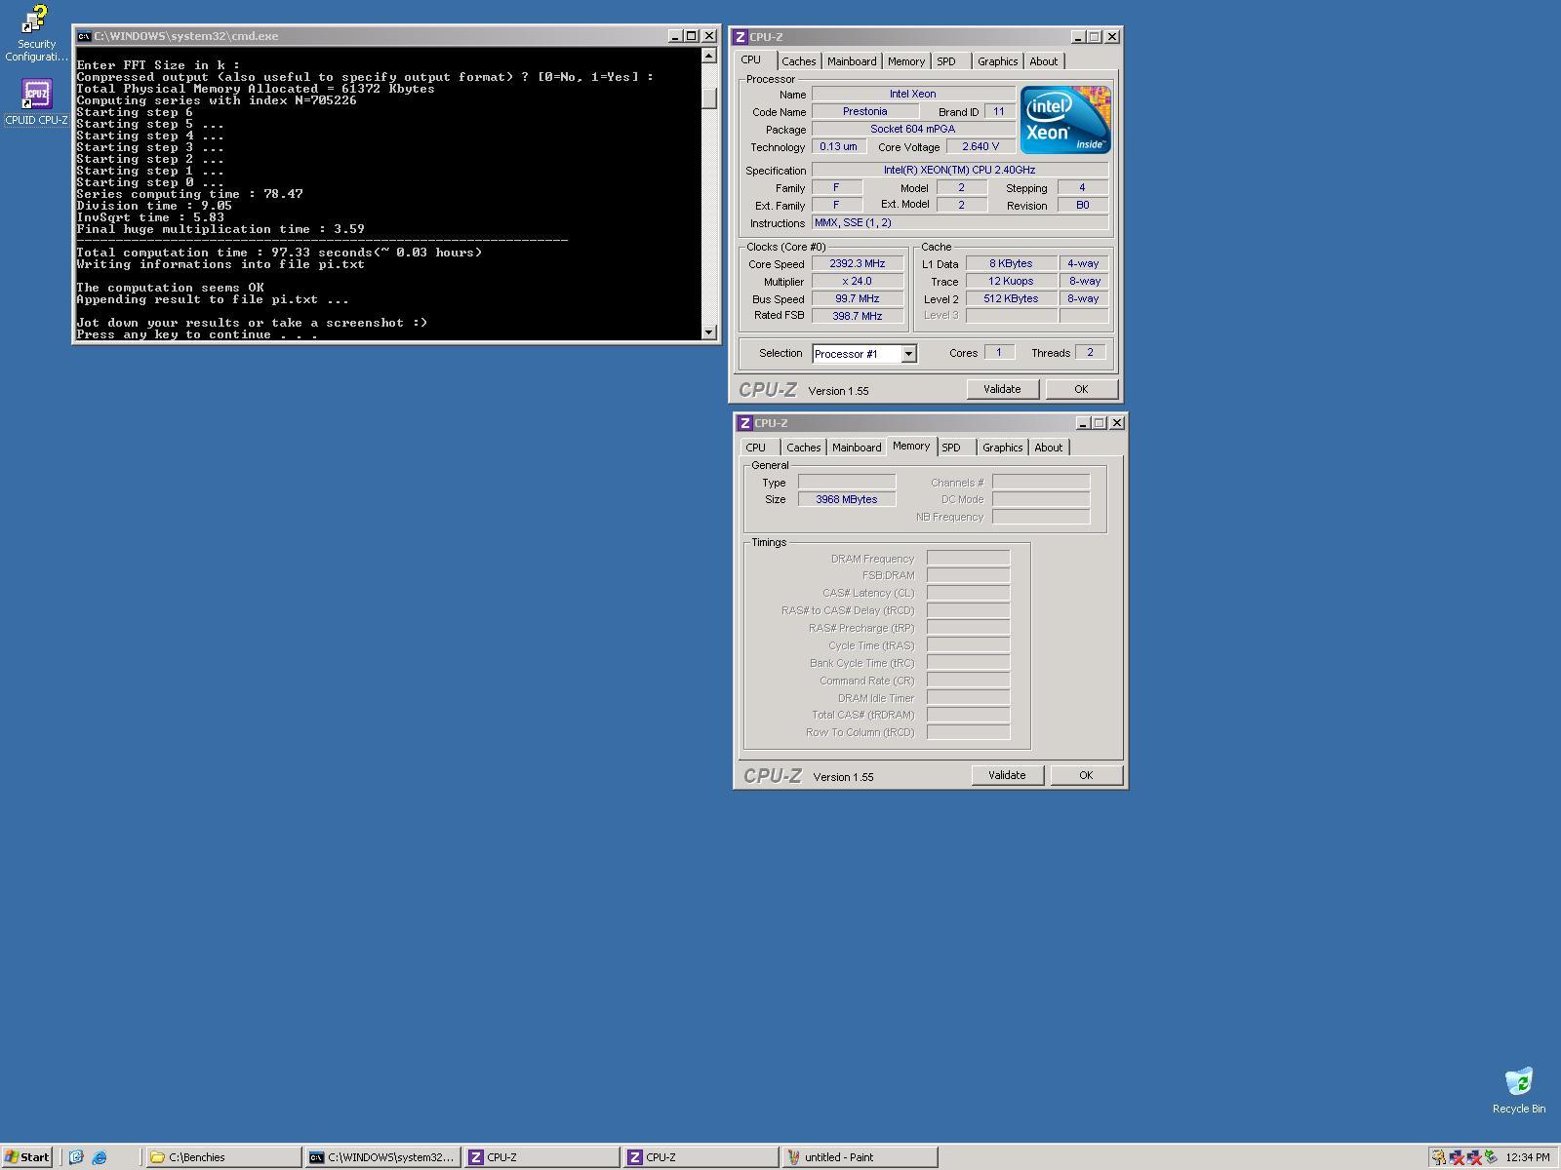Click the Memory Size value 3968 MBytes

tap(847, 499)
